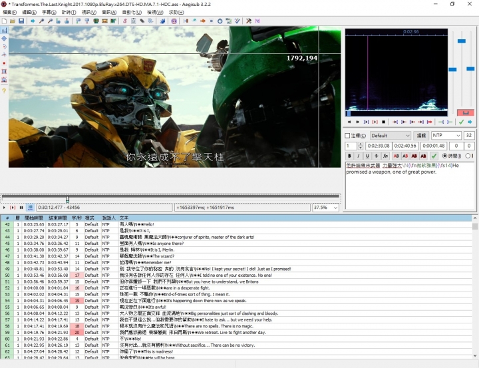Open the 37.5% video zoom dropdown
The image size is (479, 368).
tap(325, 208)
